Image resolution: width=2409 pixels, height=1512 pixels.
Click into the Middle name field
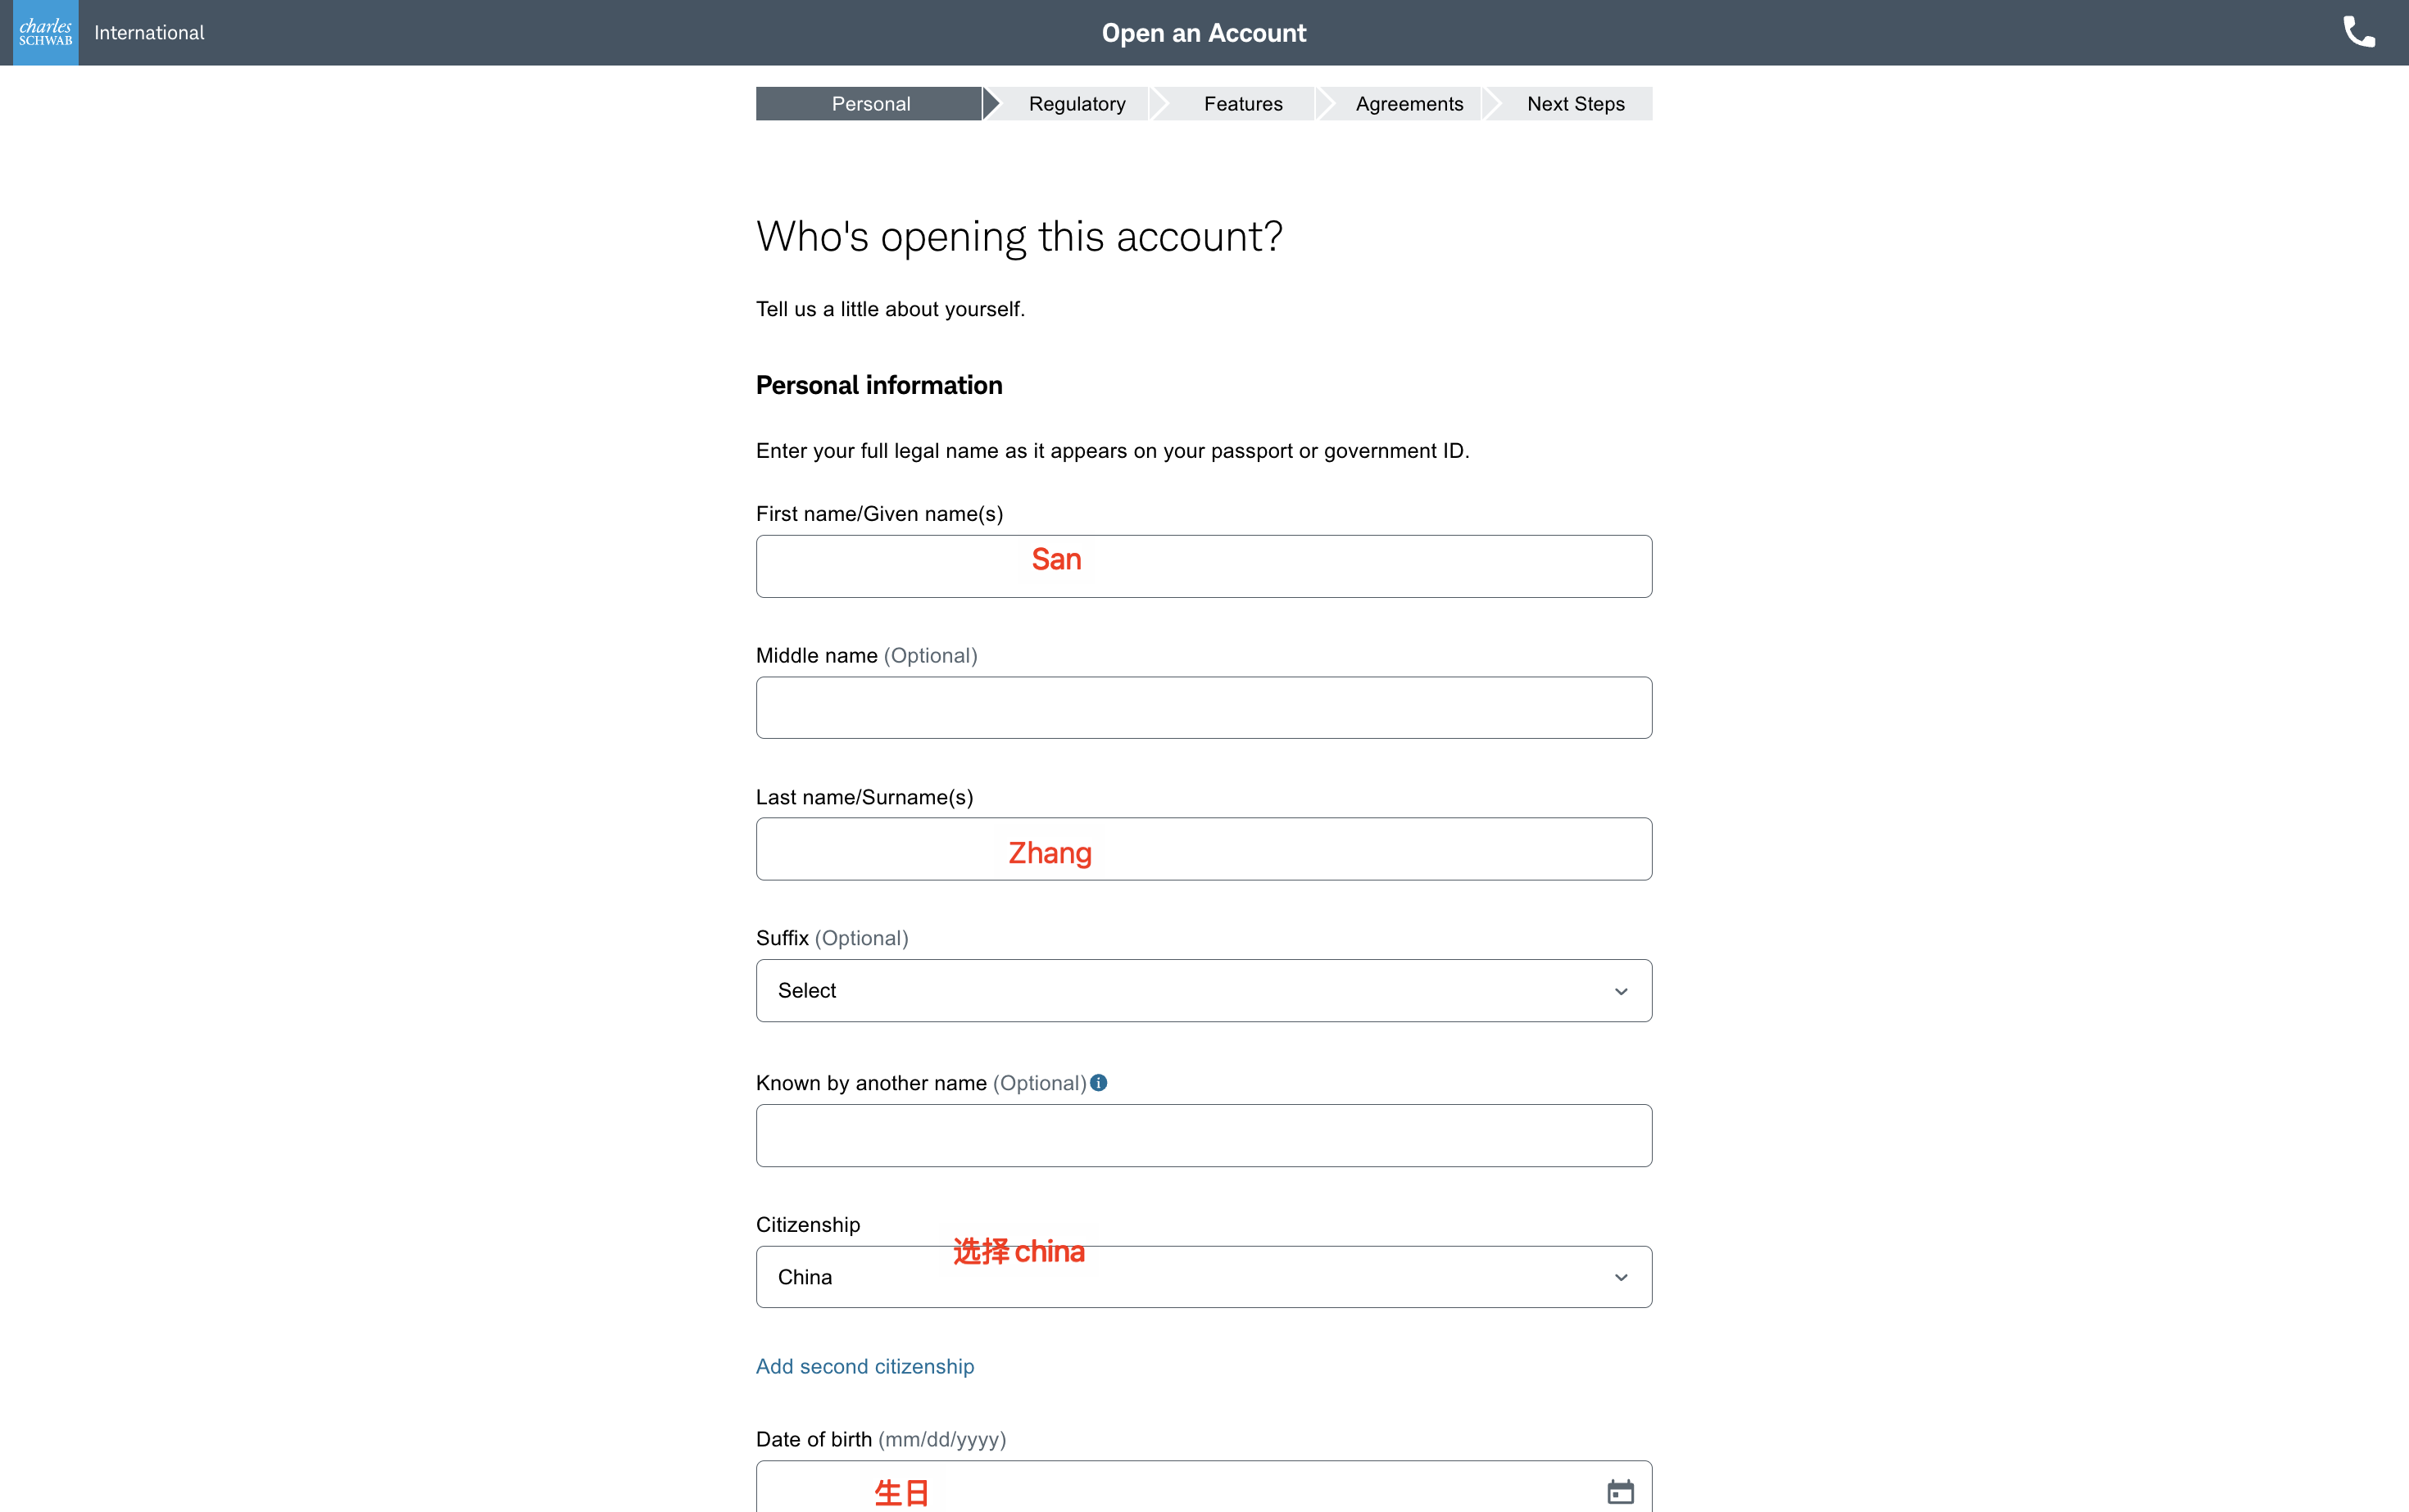(x=1204, y=707)
